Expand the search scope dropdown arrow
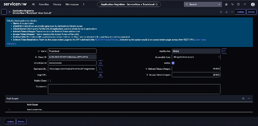The height and width of the screenshot is (126, 258). (x=219, y=4)
